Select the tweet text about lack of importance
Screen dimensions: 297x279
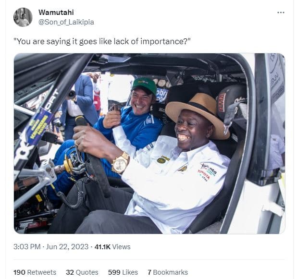tap(102, 41)
